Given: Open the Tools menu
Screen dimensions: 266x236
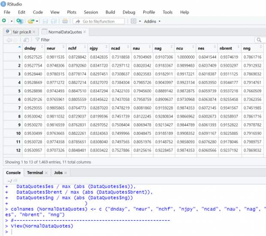Looking at the screenshot, I should point(167,12).
